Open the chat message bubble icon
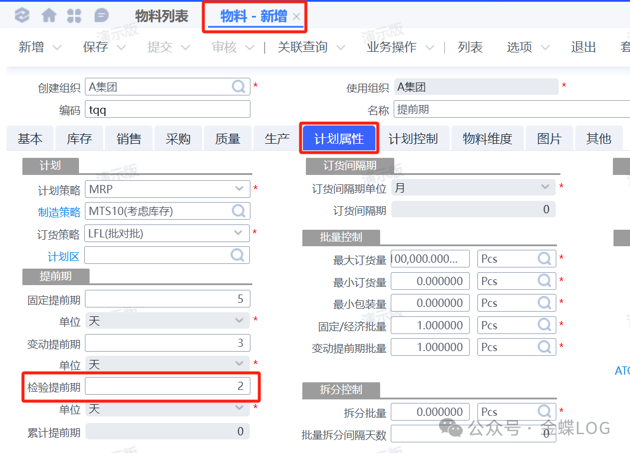Screen dimensions: 630x453 (x=101, y=16)
